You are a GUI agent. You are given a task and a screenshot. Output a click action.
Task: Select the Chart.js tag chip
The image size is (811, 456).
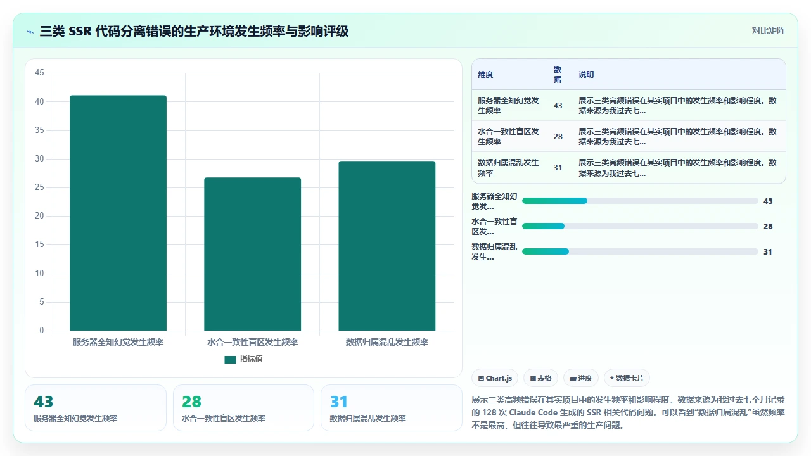[495, 378]
